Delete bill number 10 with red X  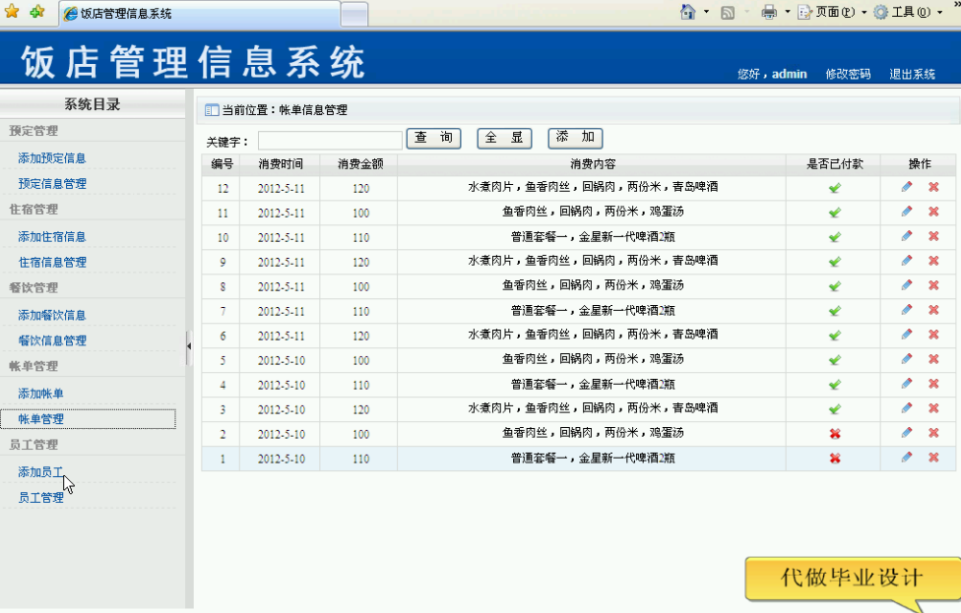point(933,236)
